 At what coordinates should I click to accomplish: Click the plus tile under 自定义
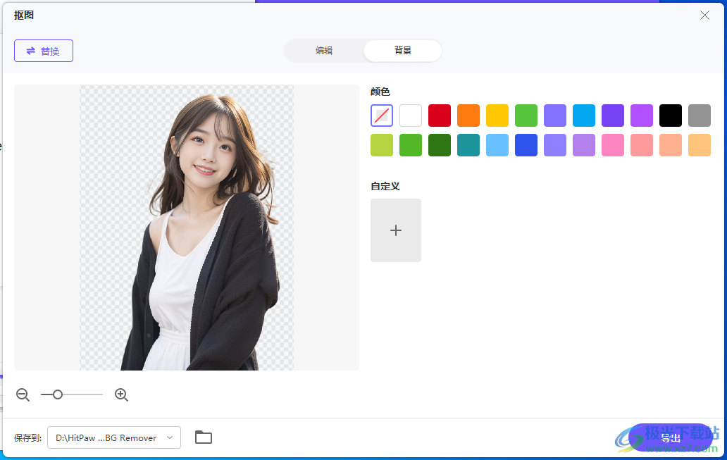click(395, 230)
